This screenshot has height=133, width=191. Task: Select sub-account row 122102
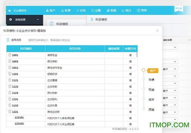pos(72,124)
